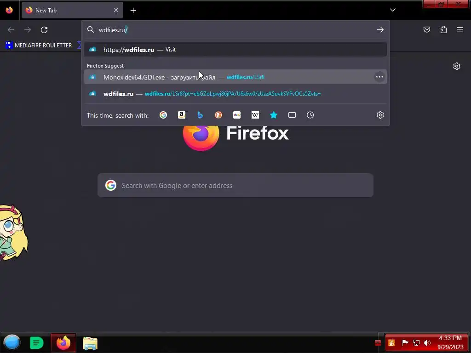Click Search with Google or enter address box
The image size is (471, 353).
[235, 185]
